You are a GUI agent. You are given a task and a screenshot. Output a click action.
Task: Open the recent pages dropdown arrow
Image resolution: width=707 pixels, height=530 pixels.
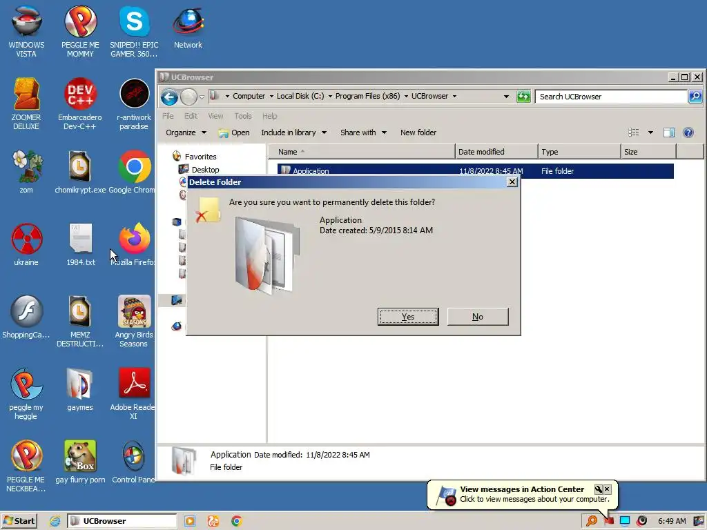click(202, 97)
